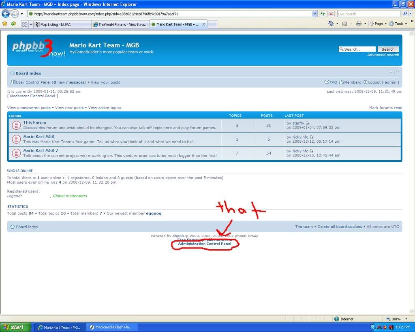Click the top Board index link
The height and width of the screenshot is (332, 415).
[28, 73]
